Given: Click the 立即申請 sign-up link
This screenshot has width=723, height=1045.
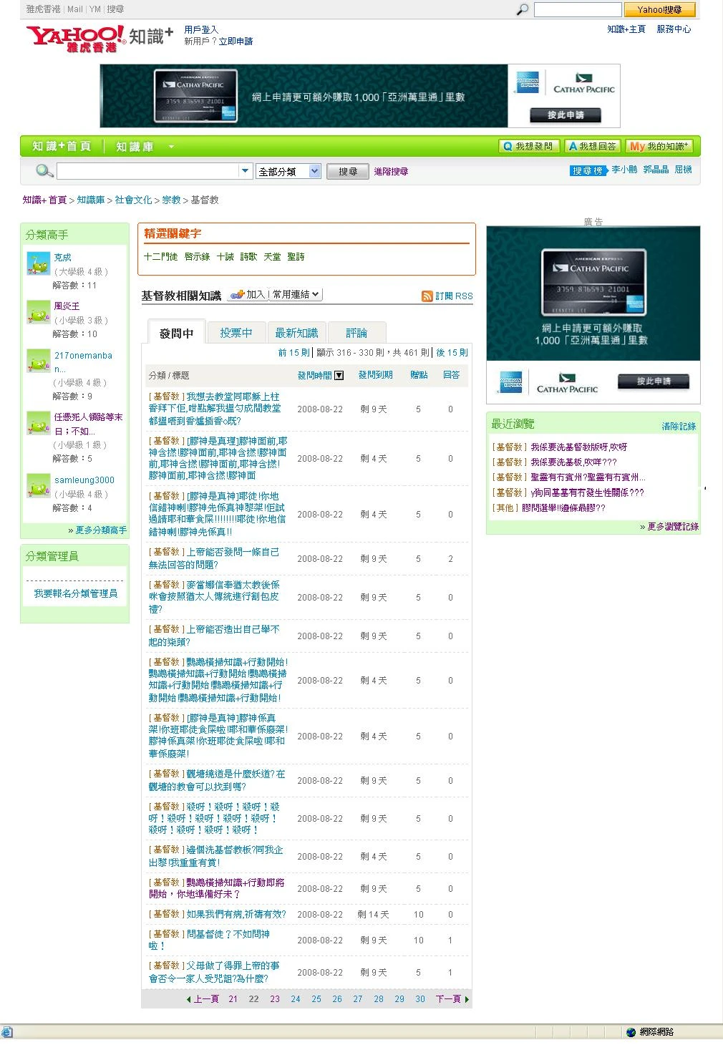Looking at the screenshot, I should click(236, 42).
